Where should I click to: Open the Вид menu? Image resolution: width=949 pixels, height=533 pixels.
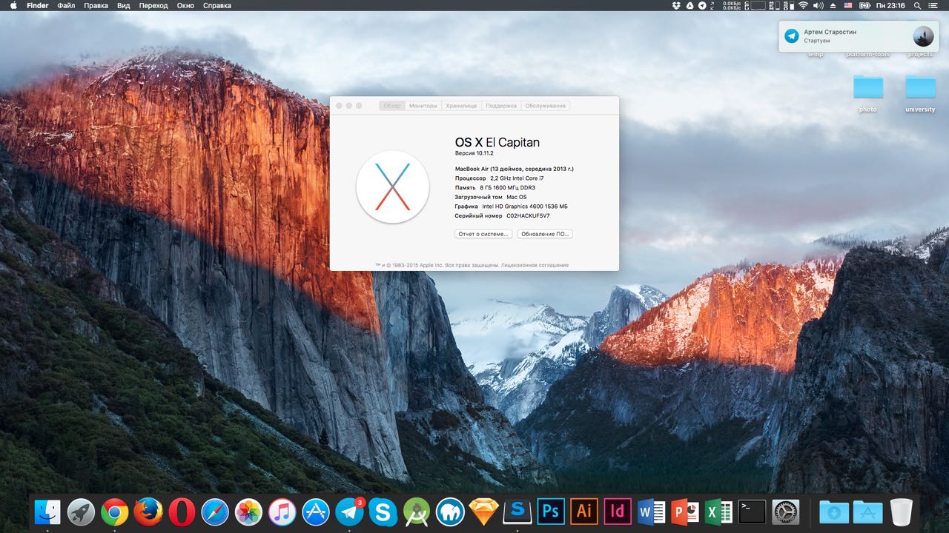click(124, 5)
